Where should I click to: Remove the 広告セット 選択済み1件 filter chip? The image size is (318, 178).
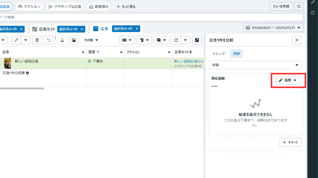82,29
